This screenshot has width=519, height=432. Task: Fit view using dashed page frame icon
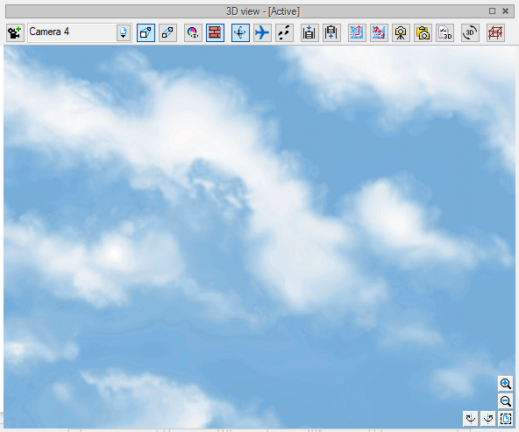coord(506,419)
